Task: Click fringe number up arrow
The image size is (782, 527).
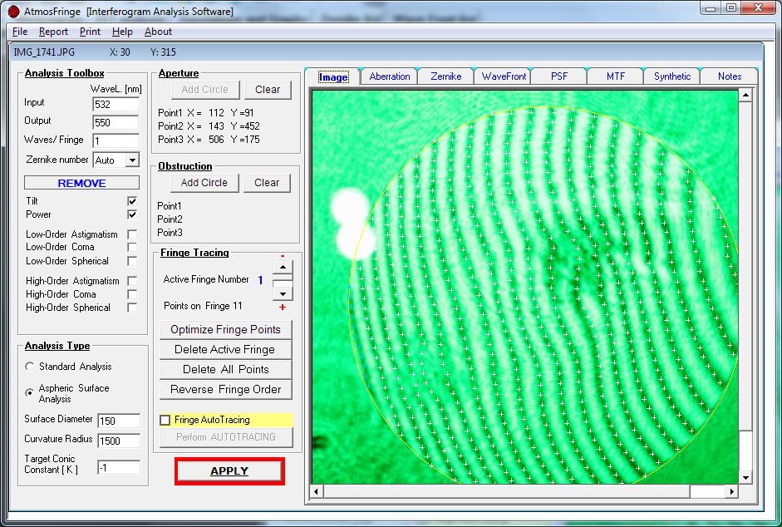Action: click(x=283, y=267)
